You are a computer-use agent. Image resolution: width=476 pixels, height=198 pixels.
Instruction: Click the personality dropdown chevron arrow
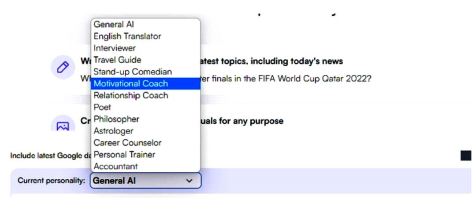[x=189, y=180]
